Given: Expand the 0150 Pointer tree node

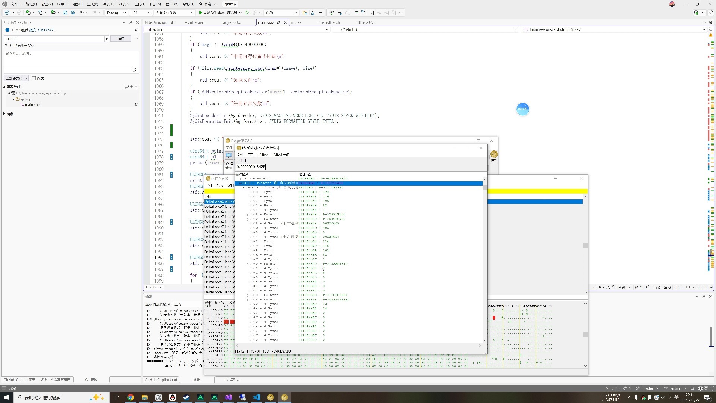Looking at the screenshot, I should pyautogui.click(x=240, y=179).
